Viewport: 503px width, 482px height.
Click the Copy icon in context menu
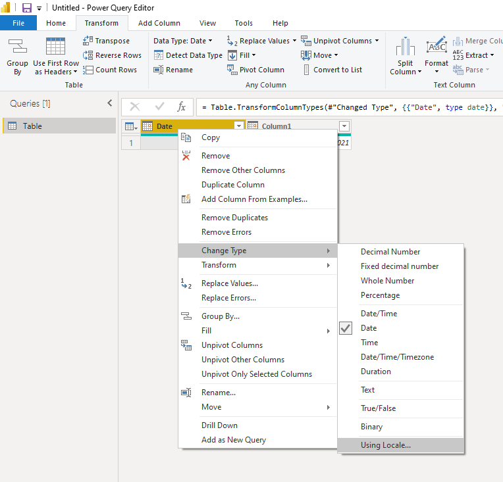tap(186, 137)
